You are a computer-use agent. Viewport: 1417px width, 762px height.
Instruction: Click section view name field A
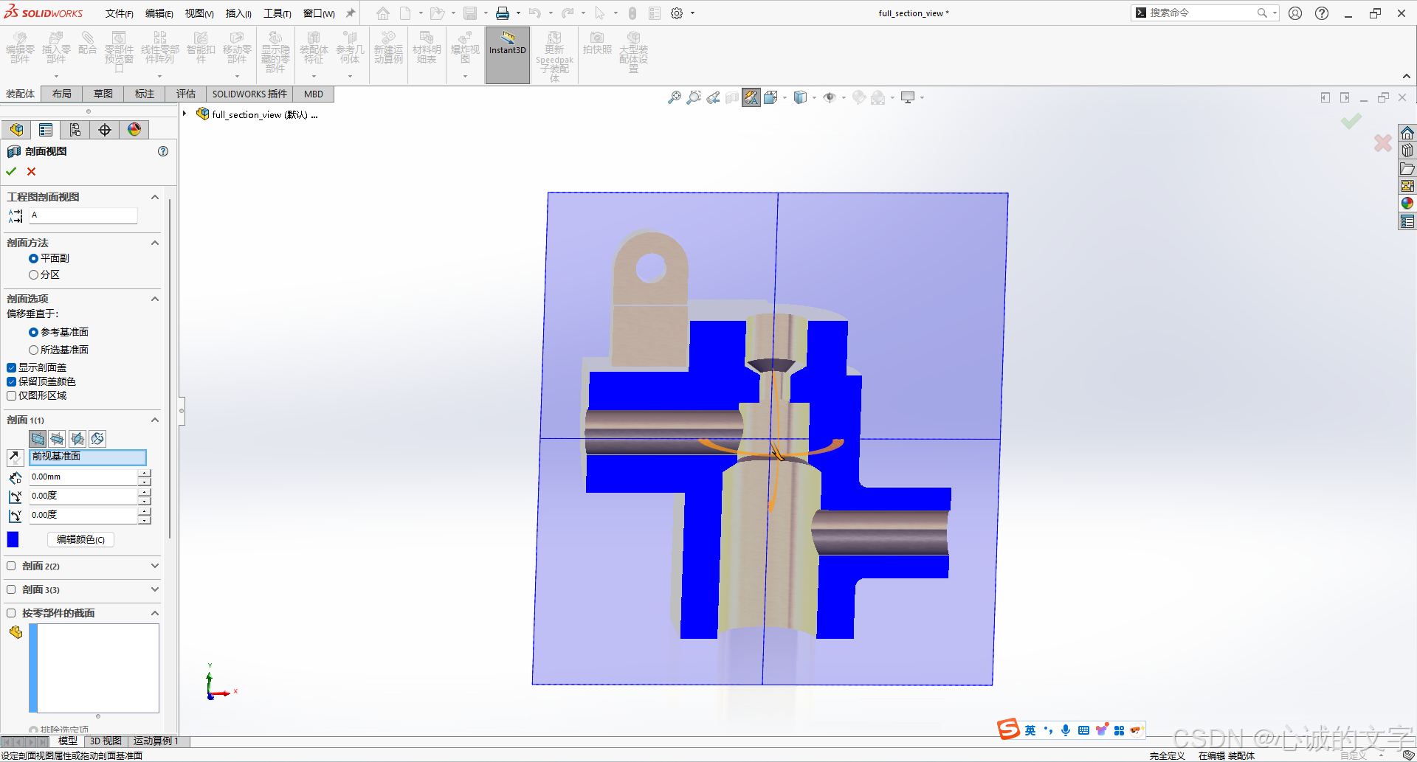click(x=83, y=215)
